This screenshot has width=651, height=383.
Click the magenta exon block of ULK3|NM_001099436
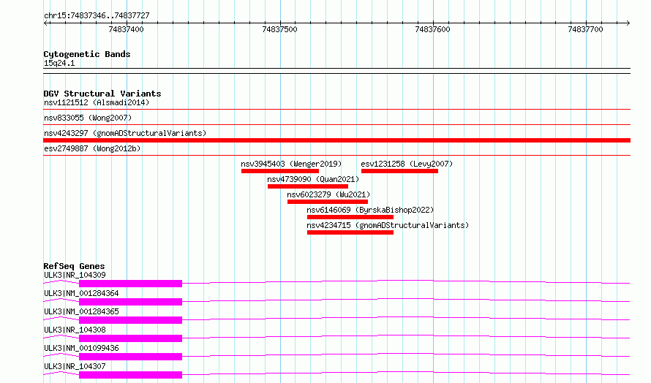point(130,357)
